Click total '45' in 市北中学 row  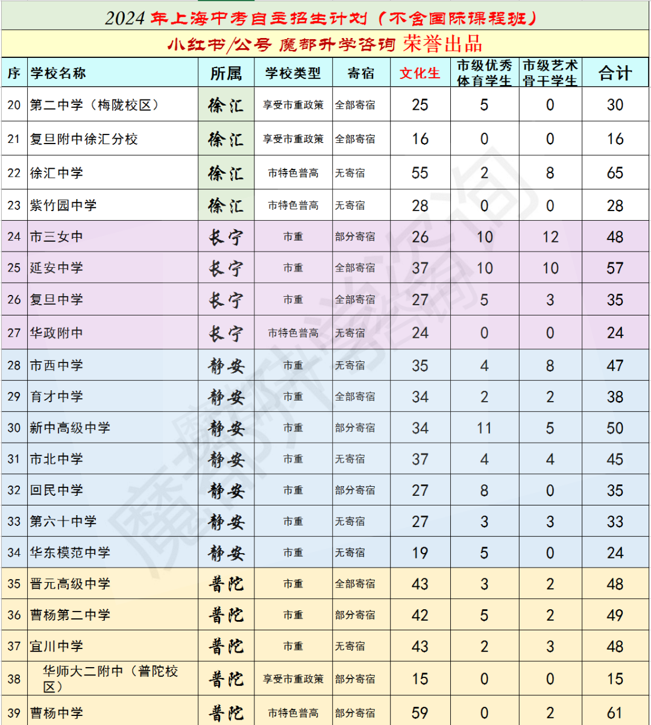pyautogui.click(x=615, y=459)
